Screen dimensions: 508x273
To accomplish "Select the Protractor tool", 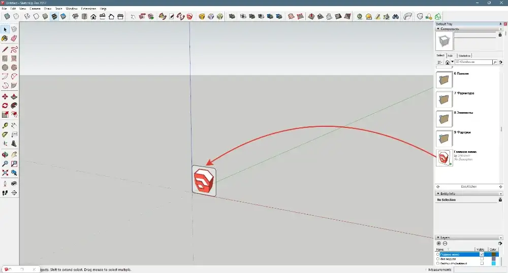I will (5, 134).
